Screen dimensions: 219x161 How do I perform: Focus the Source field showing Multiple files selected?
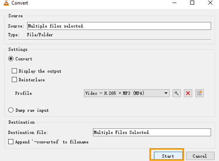coord(119,26)
